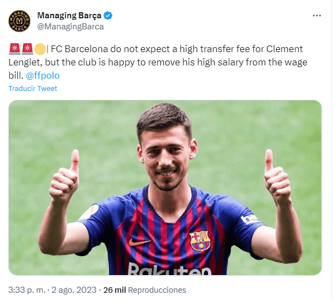This screenshot has width=335, height=300.
Task: Open the Managing Barça profile avatar
Action: pos(19,21)
